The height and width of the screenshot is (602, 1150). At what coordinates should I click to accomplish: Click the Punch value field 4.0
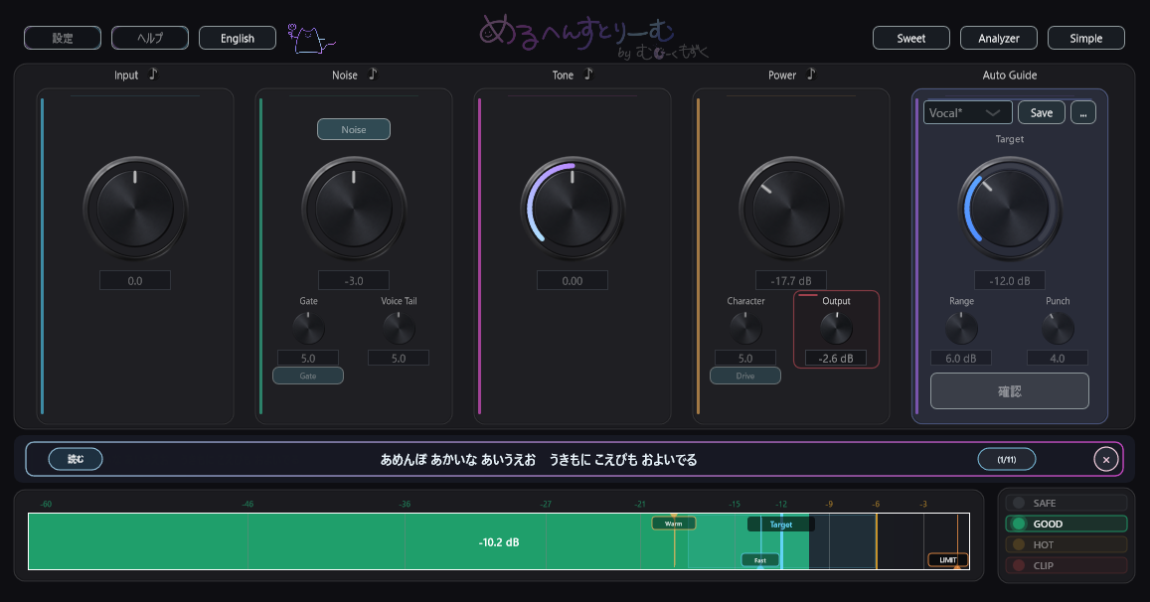(1058, 358)
